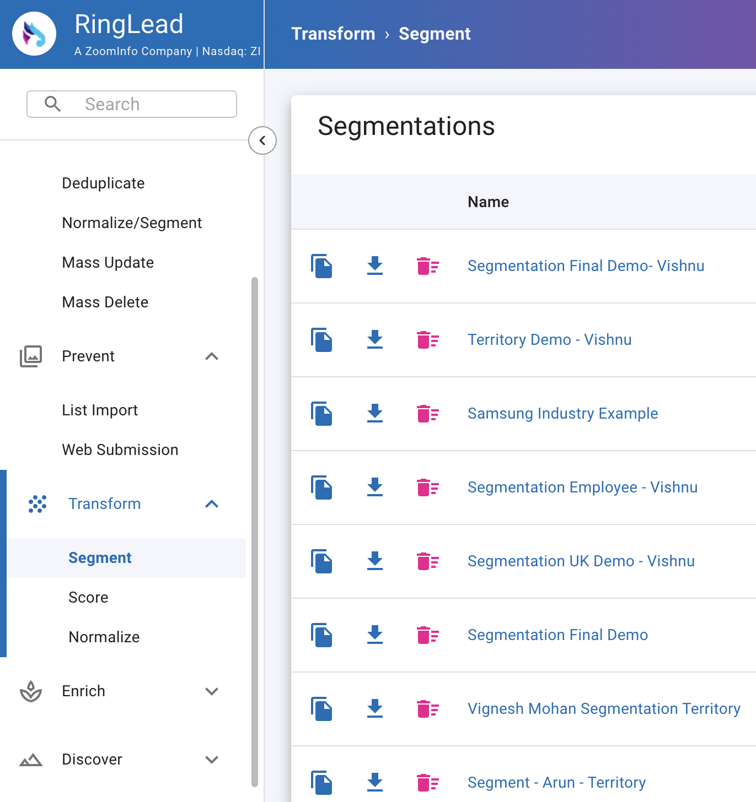Image resolution: width=756 pixels, height=802 pixels.
Task: Download the Segmentation Employee - Vishnu segmentation
Action: click(375, 488)
